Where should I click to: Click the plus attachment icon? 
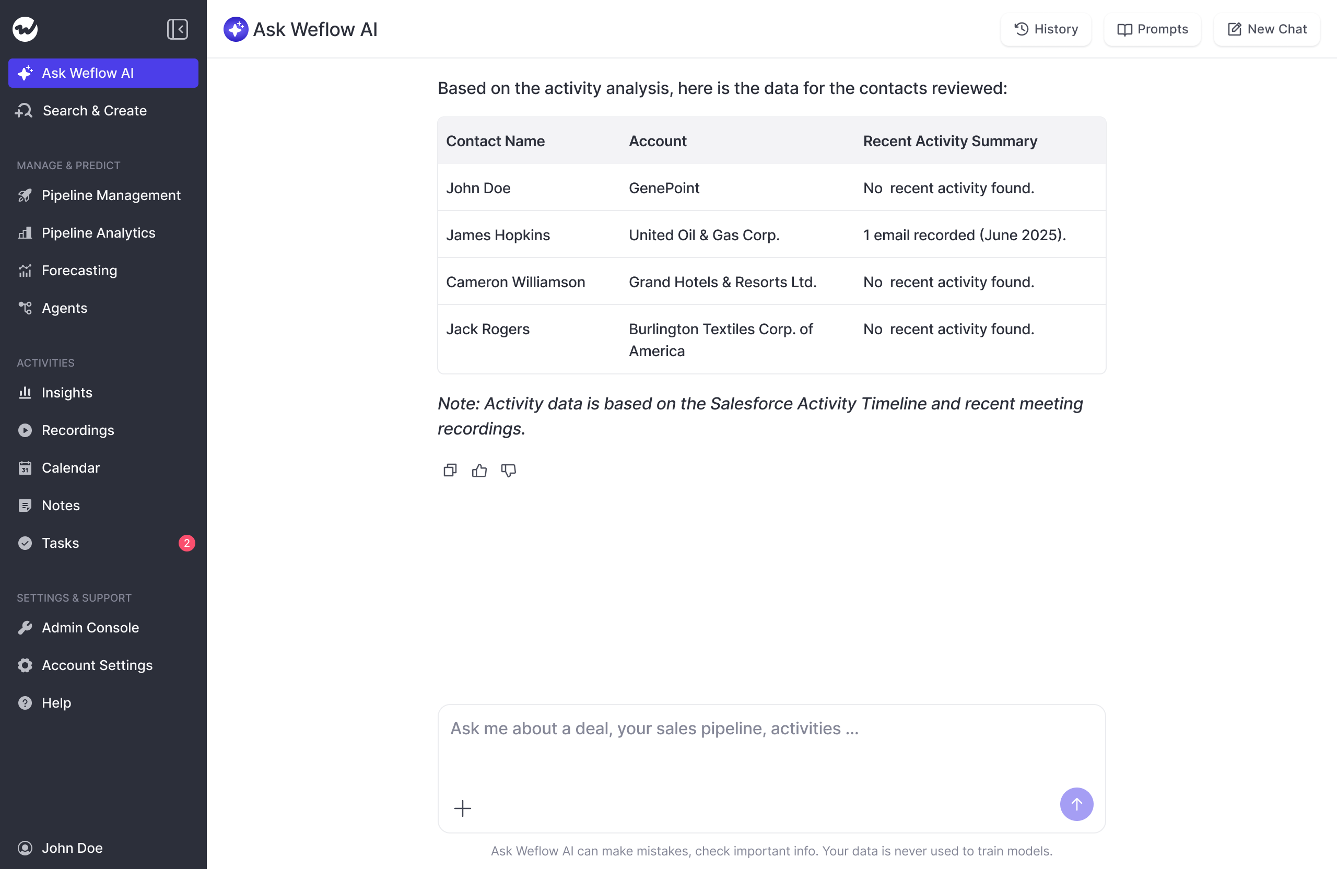[x=462, y=808]
